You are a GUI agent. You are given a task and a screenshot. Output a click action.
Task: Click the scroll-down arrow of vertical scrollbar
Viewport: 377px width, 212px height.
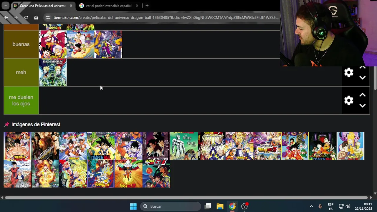pyautogui.click(x=375, y=194)
